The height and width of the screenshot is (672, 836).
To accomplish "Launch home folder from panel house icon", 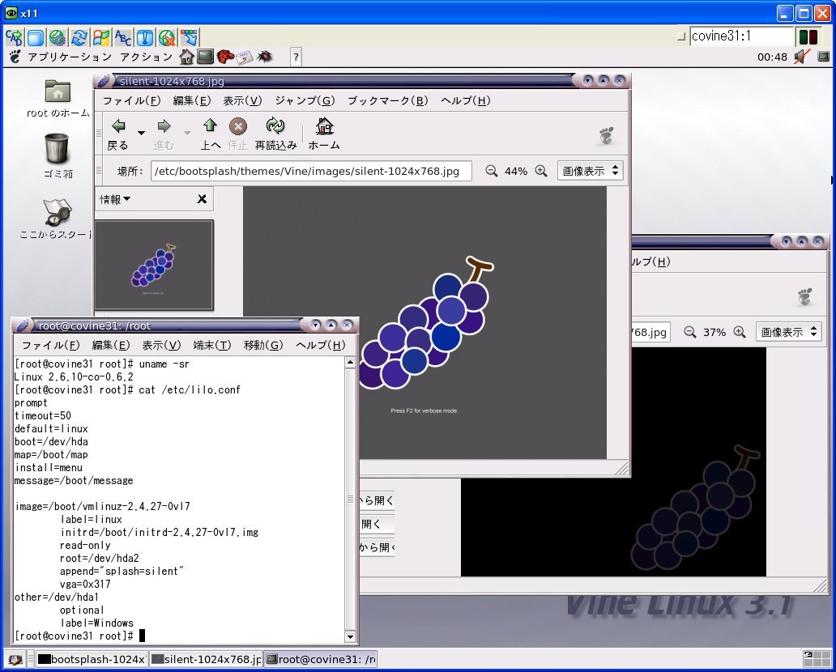I will 186,57.
